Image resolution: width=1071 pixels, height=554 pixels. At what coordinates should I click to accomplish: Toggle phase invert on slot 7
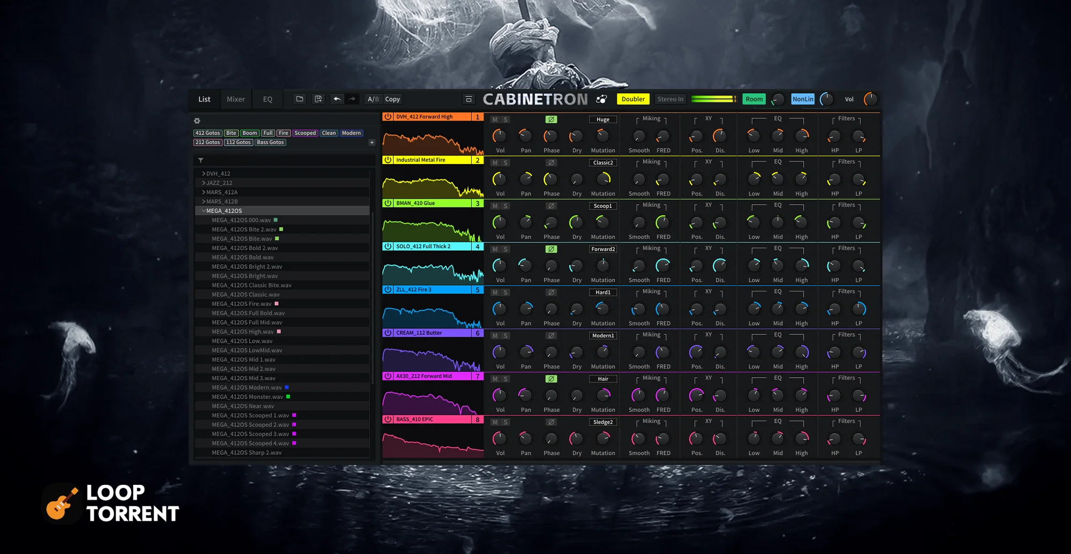click(551, 379)
